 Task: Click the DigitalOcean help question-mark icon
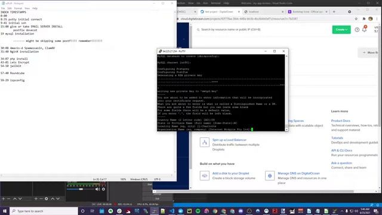[x=357, y=30]
